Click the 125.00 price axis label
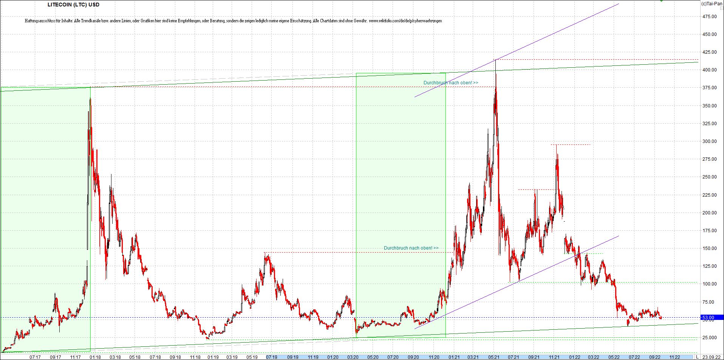 coord(709,266)
